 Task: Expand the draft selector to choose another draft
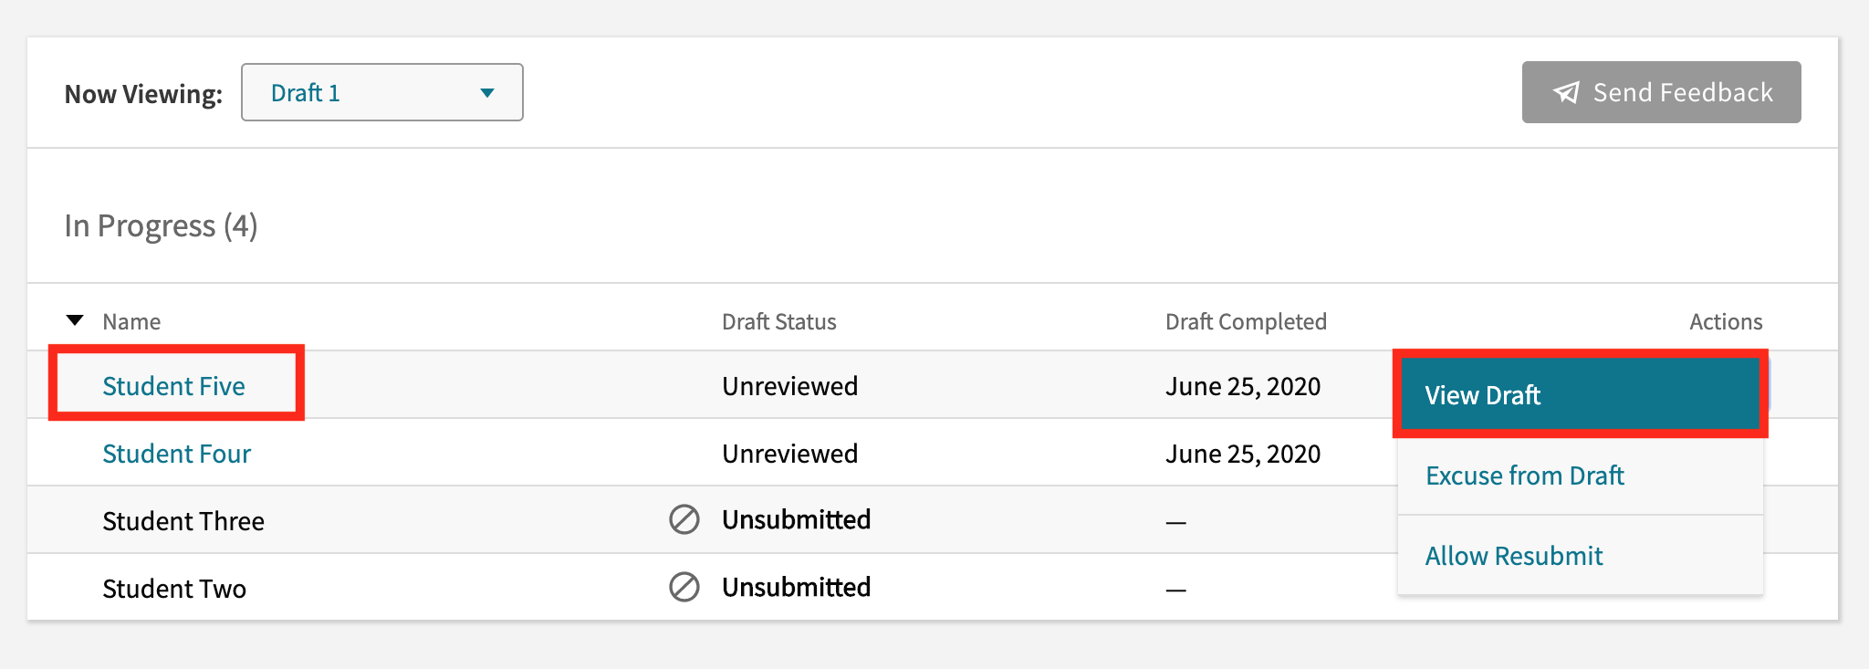click(x=381, y=91)
